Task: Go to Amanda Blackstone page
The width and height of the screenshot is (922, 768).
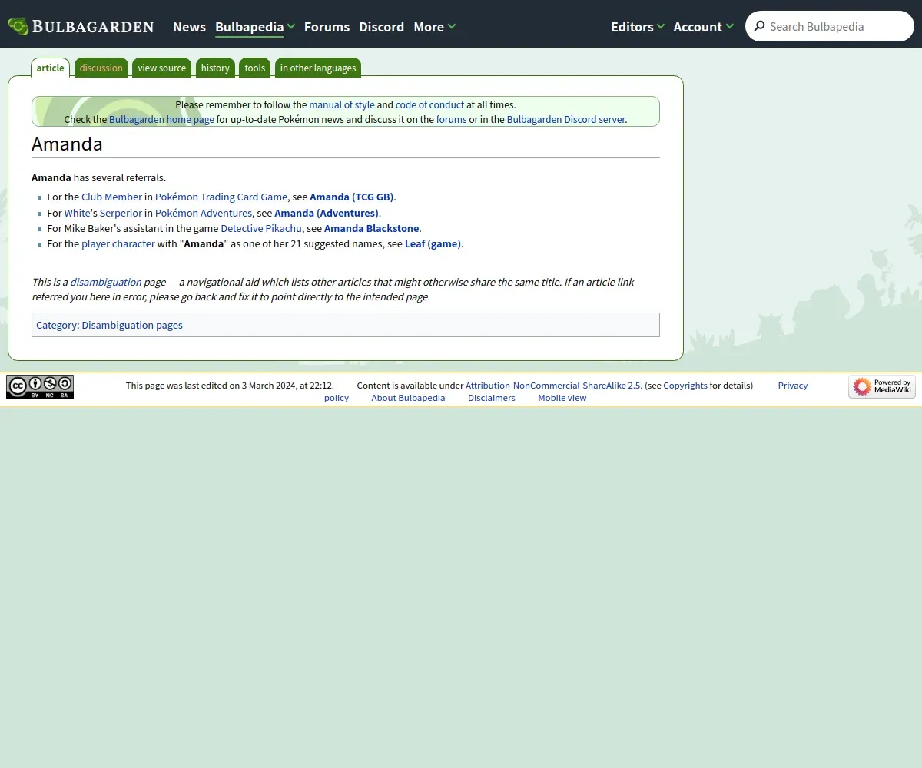Action: tap(372, 228)
